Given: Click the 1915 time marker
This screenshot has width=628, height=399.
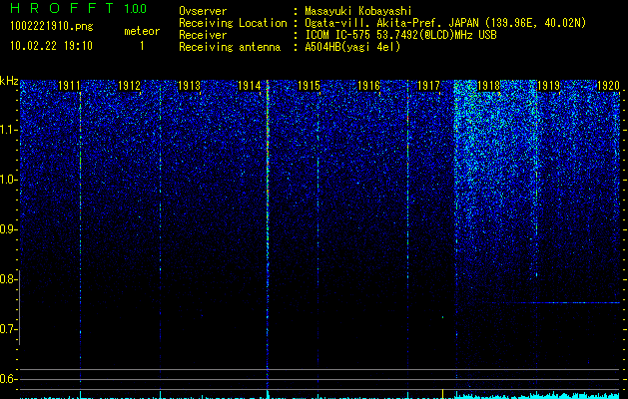Looking at the screenshot, I should (309, 86).
